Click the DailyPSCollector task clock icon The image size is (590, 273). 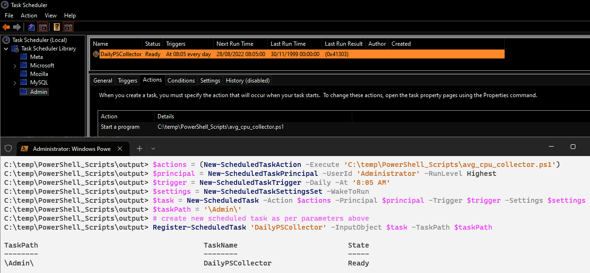point(95,54)
